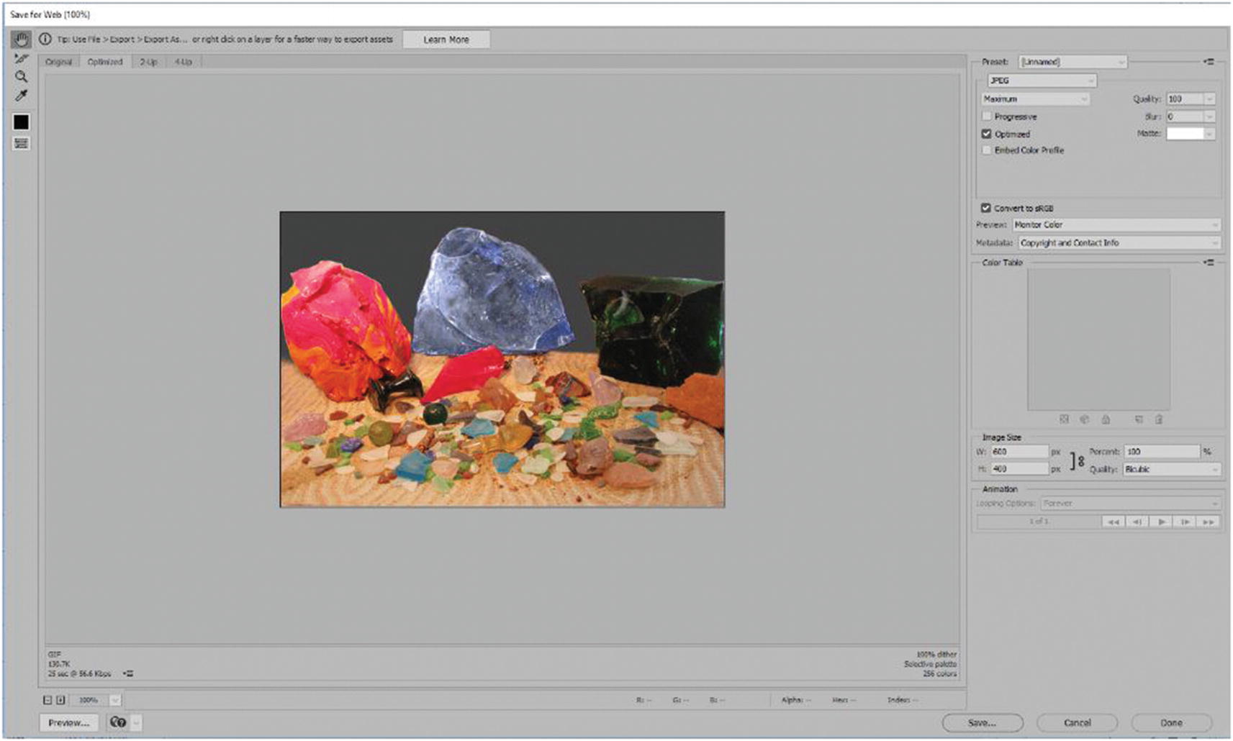Screen dimensions: 1233x741
Task: Uncheck the Optimized checkbox
Action: click(x=987, y=134)
